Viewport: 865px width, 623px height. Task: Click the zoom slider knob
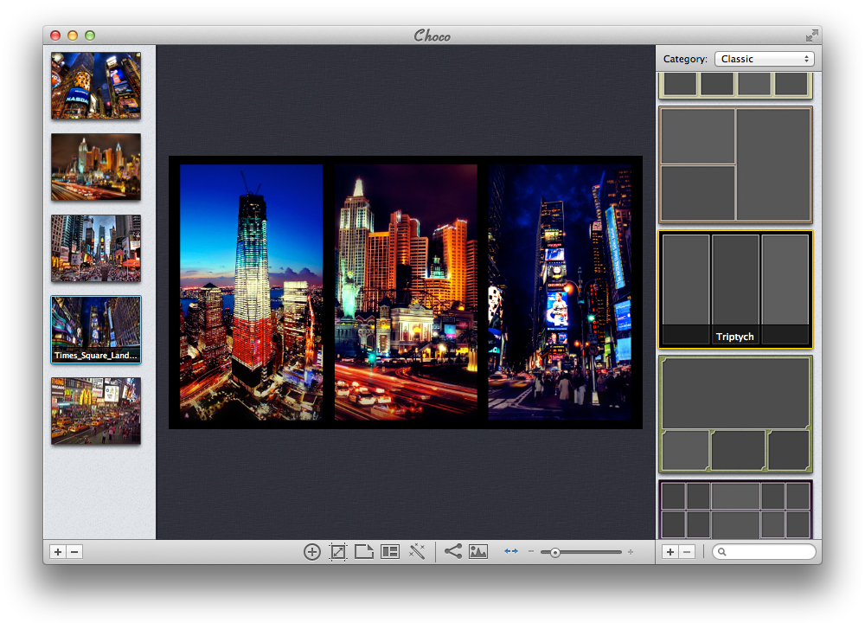[x=555, y=552]
